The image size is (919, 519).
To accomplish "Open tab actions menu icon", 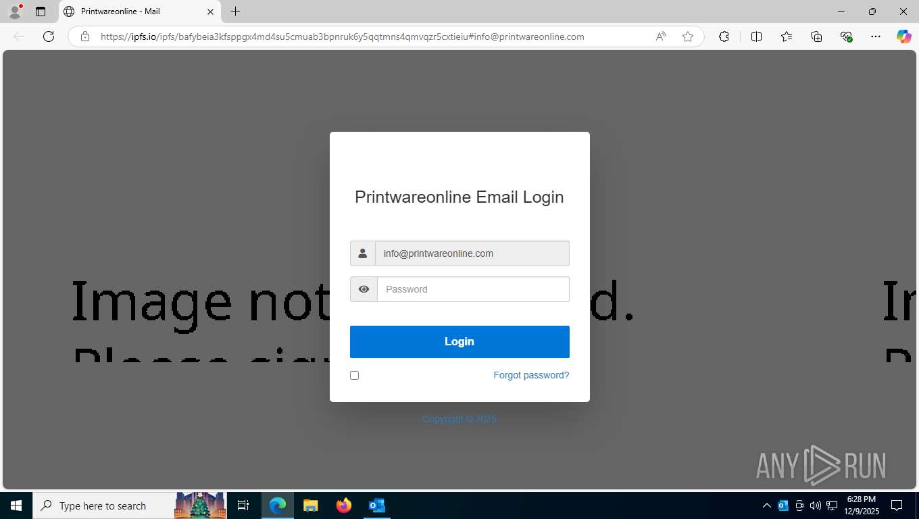I will coord(41,11).
